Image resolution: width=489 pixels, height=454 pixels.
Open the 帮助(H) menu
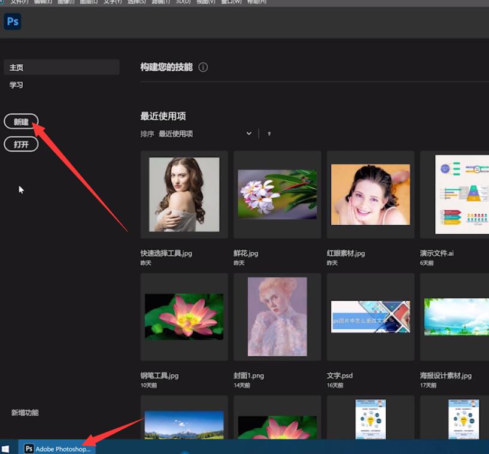[x=257, y=2]
